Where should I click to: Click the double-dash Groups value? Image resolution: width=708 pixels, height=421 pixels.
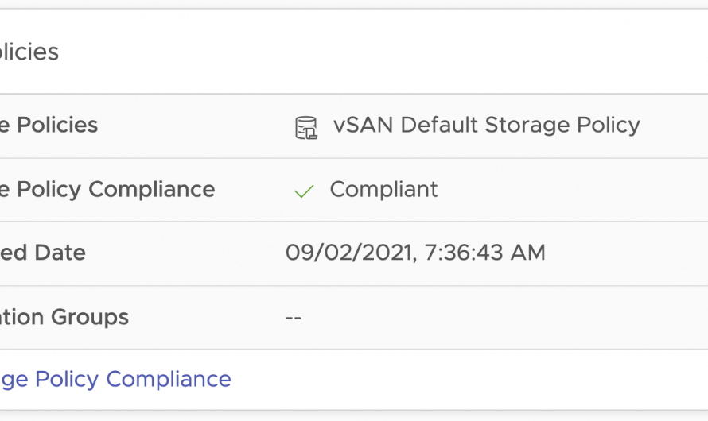tap(294, 318)
